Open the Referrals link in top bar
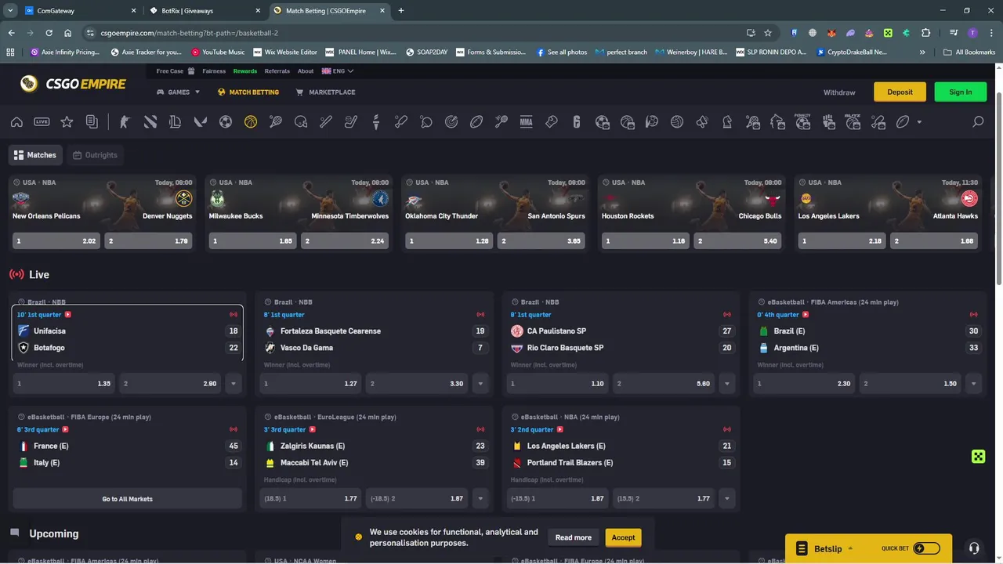Viewport: 1003px width, 564px height. tap(277, 71)
